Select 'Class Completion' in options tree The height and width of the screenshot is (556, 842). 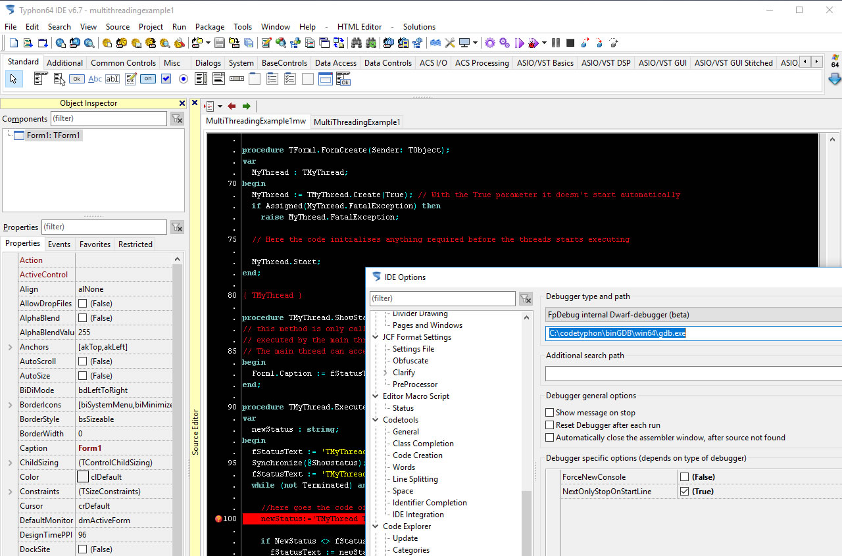[423, 444]
